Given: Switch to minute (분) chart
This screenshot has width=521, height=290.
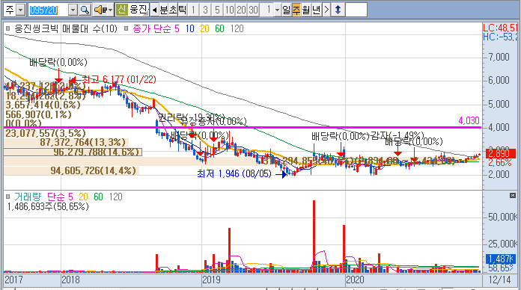Looking at the screenshot, I should tap(164, 10).
